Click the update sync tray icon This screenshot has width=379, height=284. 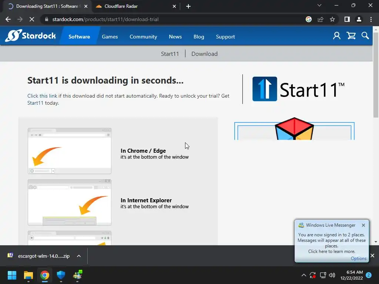tap(312, 275)
